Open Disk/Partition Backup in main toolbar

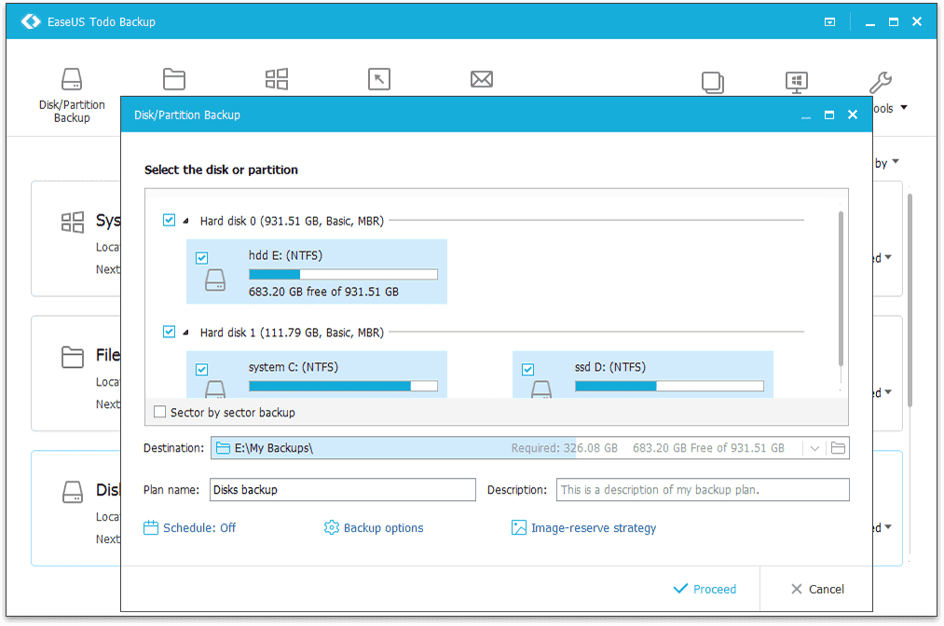72,96
